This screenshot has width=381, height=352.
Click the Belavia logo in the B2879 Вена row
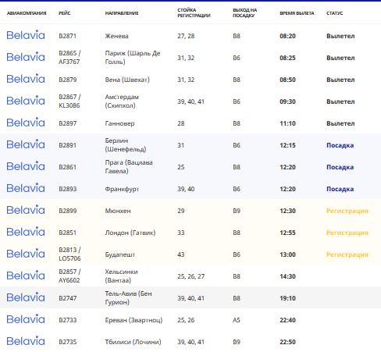[26, 79]
